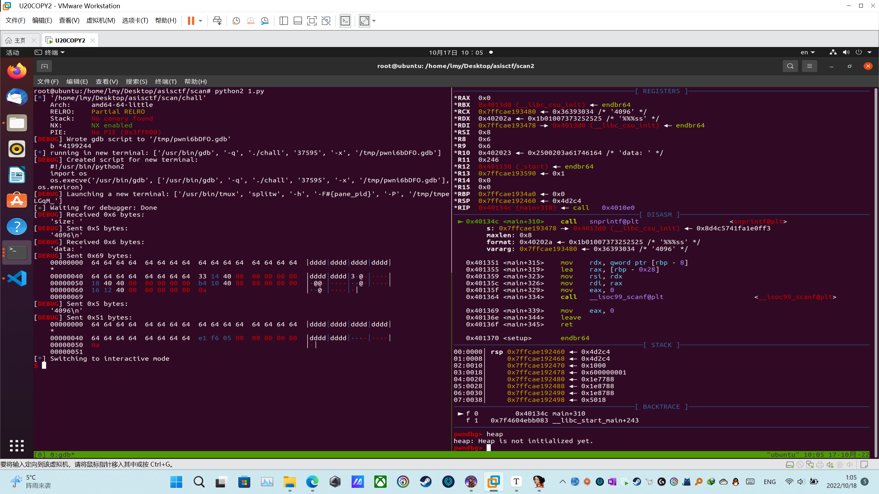The image size is (879, 494).
Task: Open the snapshot manager
Action: [264, 21]
